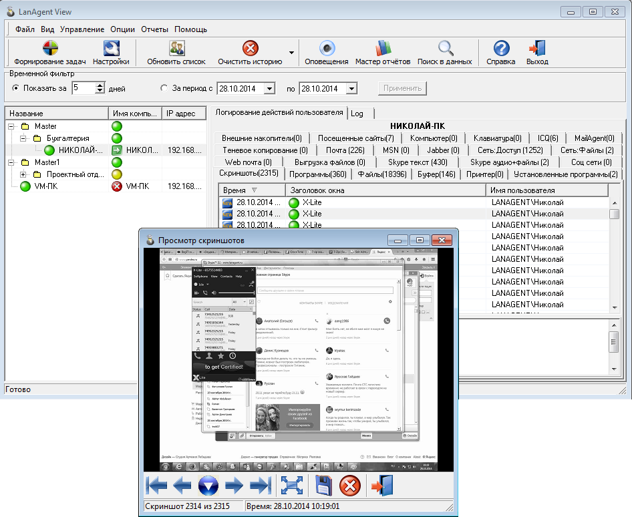Image resolution: width=632 pixels, height=517 pixels.
Task: Collapse the Бухгалтерия tree node
Action: click(23, 138)
